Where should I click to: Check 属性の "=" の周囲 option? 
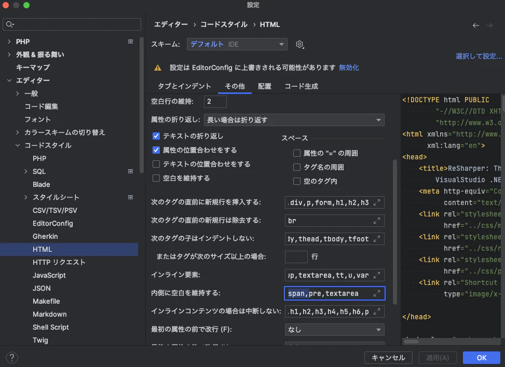pos(297,153)
